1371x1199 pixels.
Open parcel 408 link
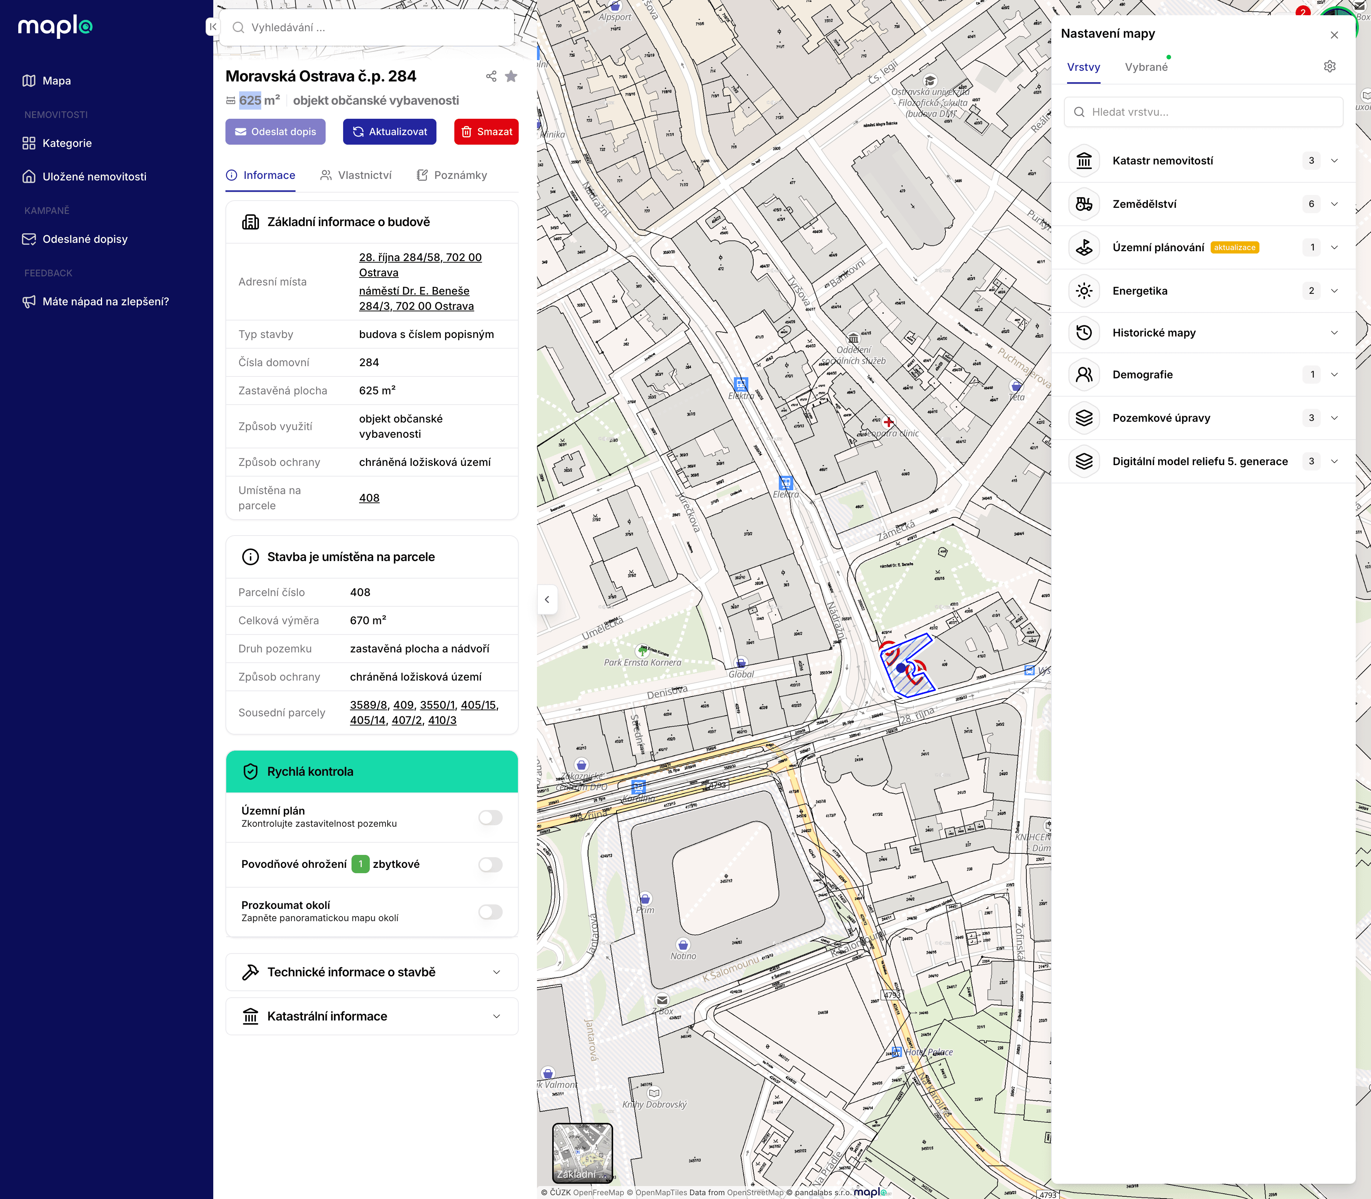[369, 498]
